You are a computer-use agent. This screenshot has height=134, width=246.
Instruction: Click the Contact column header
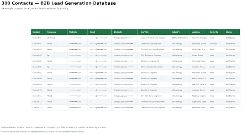pos(38,32)
